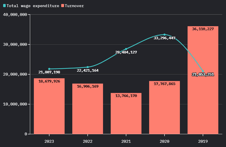Viewport: 226px width, 147px height.
Task: Click the 21,053,251 highlighted value label
Action: pos(203,74)
